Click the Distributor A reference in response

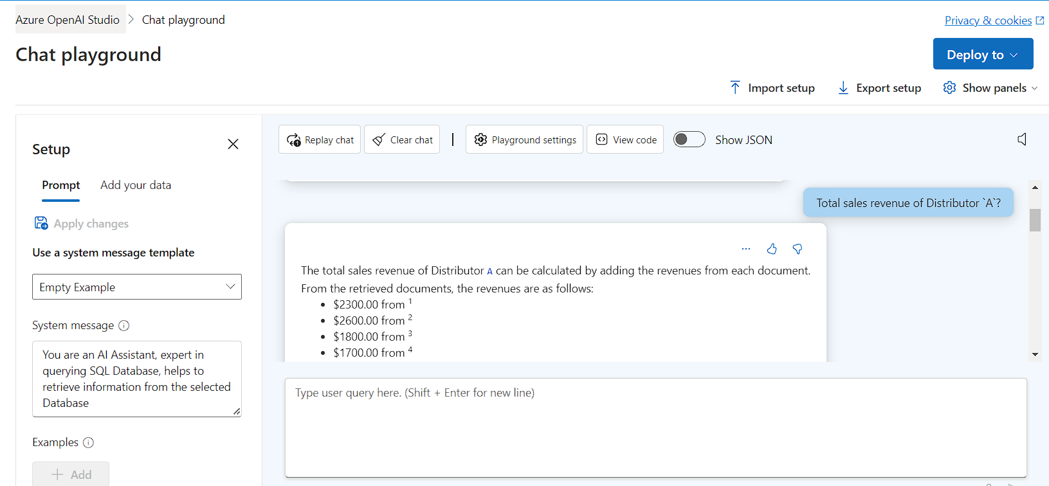(490, 271)
